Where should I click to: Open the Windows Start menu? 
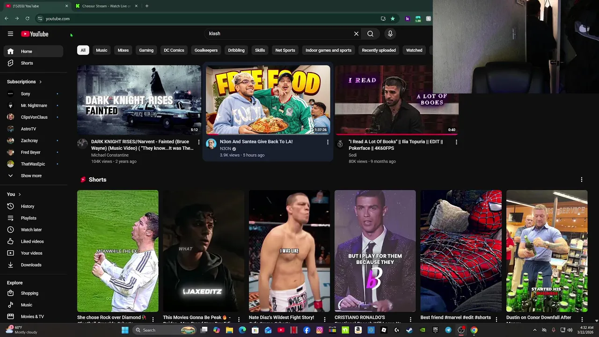click(125, 330)
